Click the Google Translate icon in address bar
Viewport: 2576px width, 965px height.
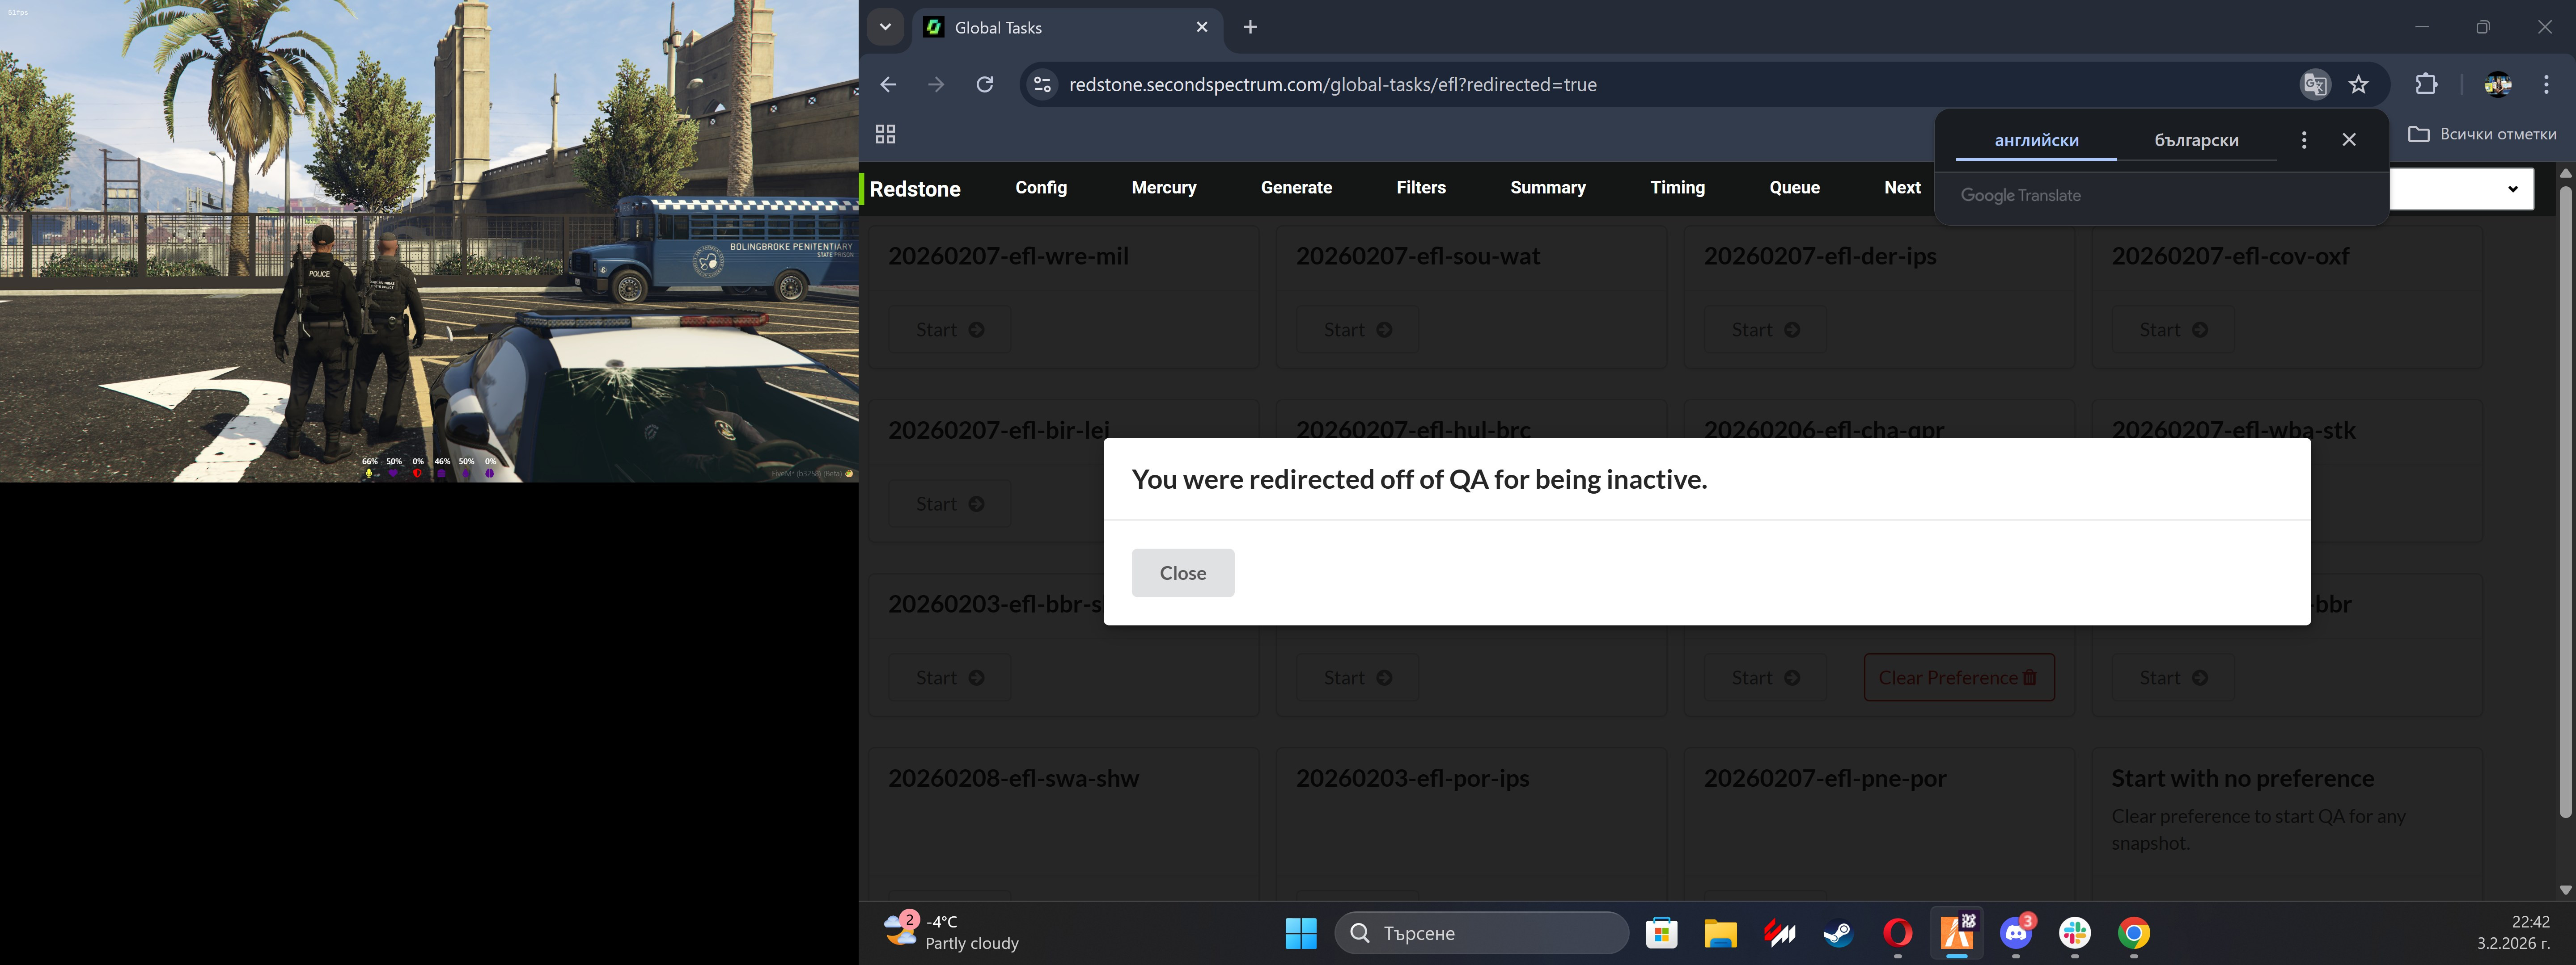(2314, 85)
